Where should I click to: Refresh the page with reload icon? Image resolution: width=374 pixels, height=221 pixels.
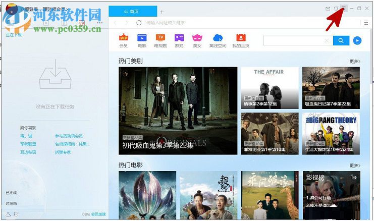[139, 23]
